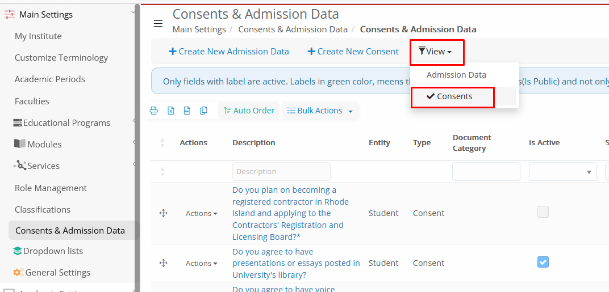Choose Consents in the View menu
The width and height of the screenshot is (609, 292).
pos(454,96)
